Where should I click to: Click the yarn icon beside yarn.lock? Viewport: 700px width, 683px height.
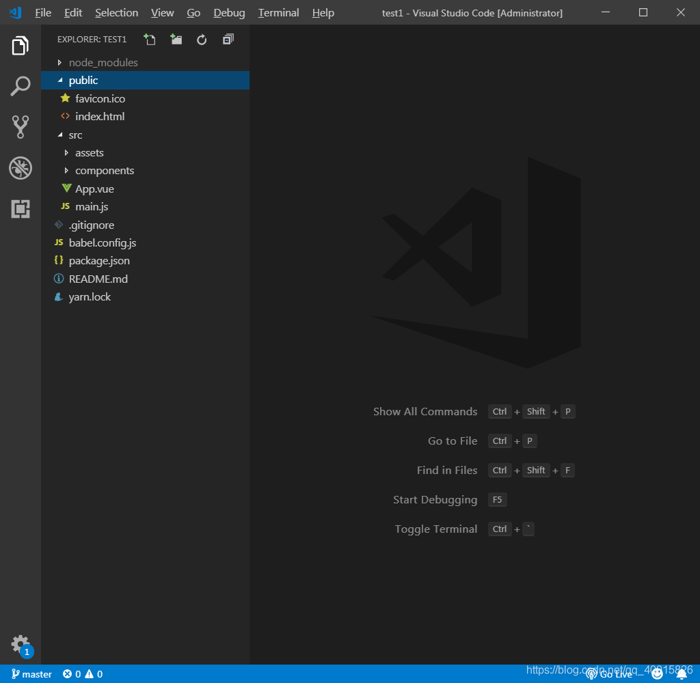point(59,296)
